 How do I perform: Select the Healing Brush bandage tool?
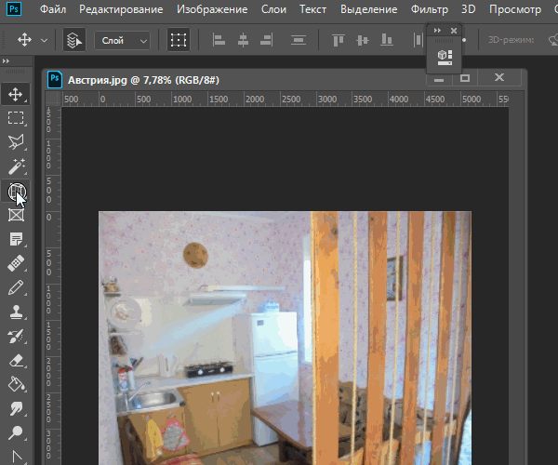pos(16,263)
